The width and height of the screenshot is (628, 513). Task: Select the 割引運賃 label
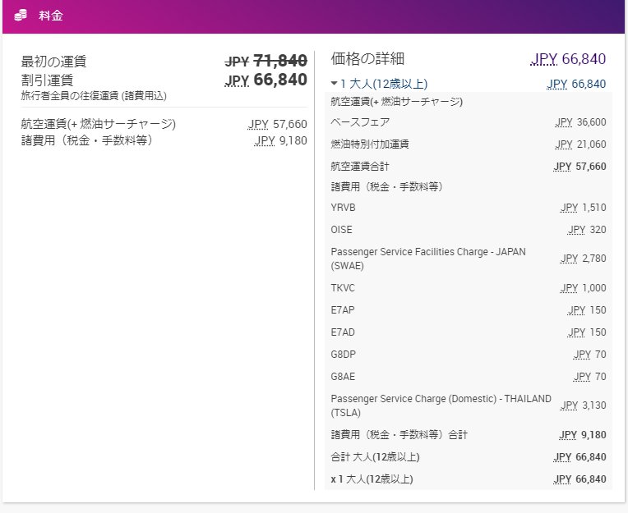[47, 80]
